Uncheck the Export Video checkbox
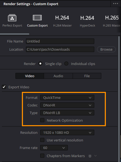 [x=4, y=87]
